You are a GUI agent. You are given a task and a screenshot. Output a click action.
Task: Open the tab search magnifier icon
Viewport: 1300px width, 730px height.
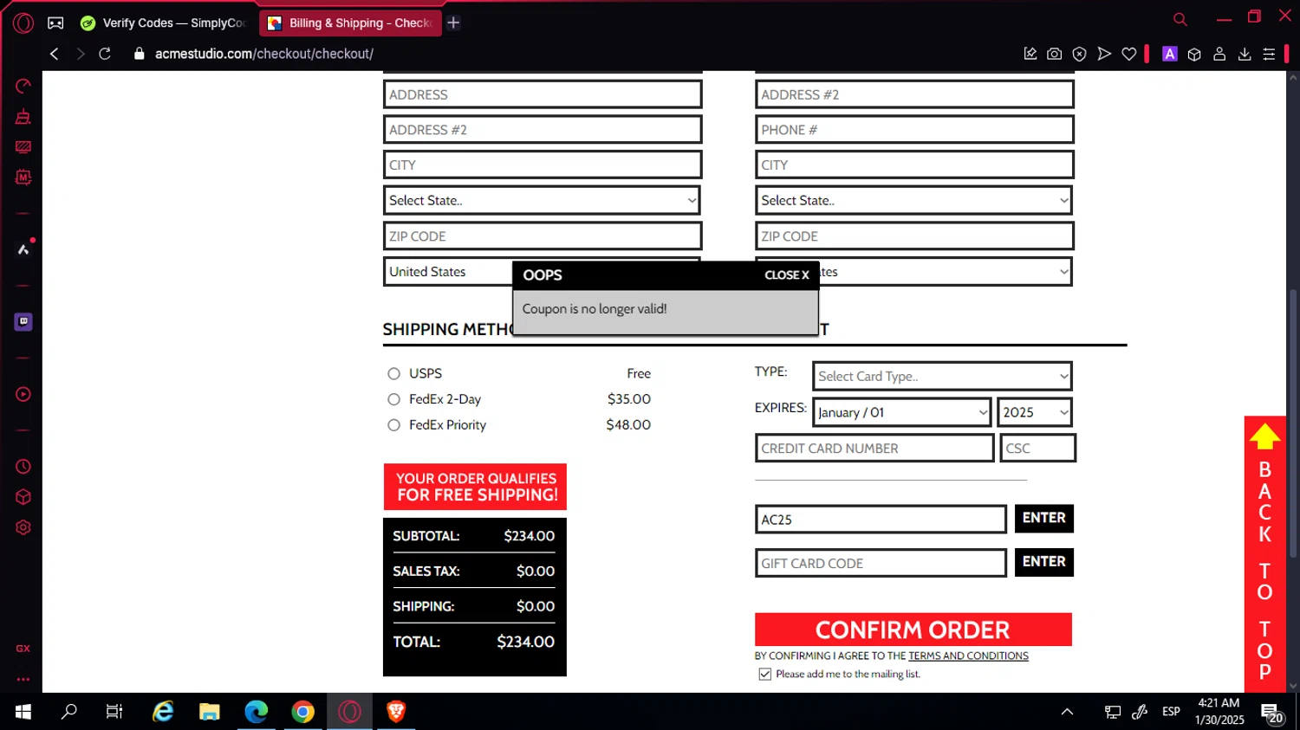click(x=1180, y=19)
